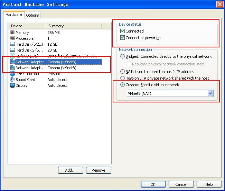
Task: Click the Processors device icon
Action: tap(12, 38)
